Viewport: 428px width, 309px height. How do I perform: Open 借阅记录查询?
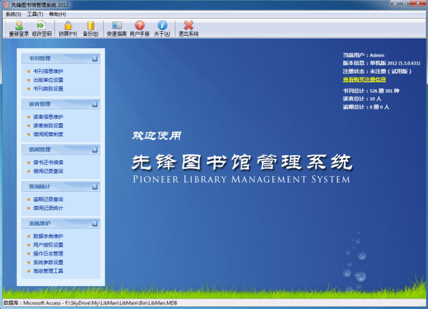click(x=48, y=171)
